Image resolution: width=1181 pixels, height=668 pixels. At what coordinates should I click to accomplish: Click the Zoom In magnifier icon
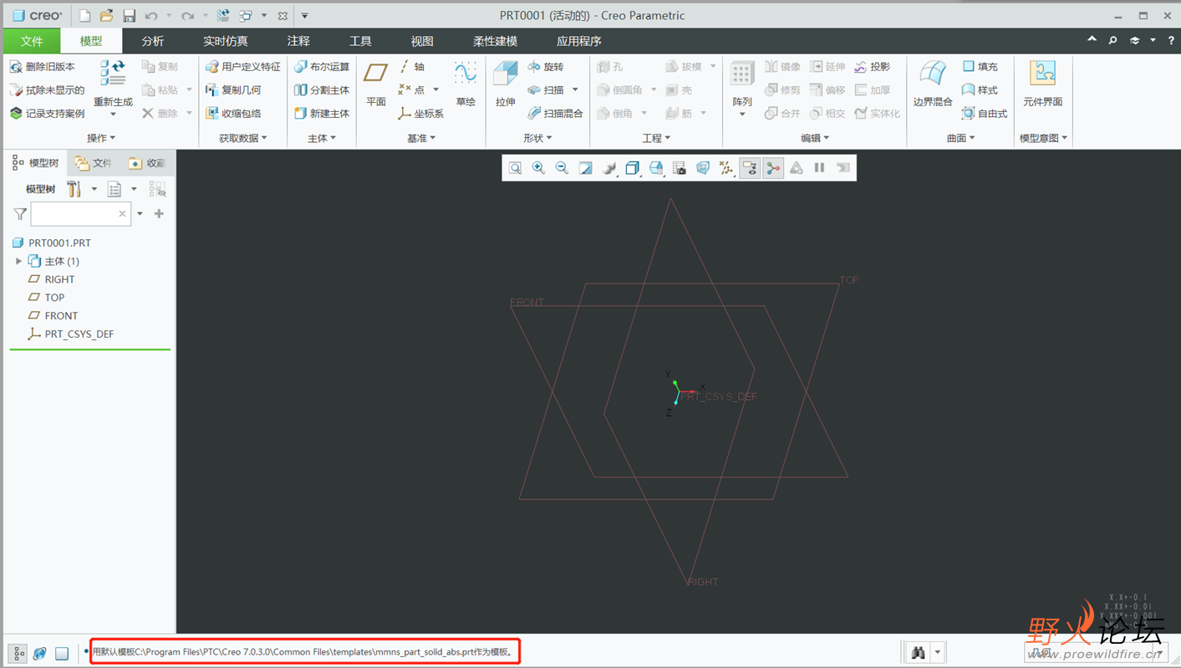(539, 168)
